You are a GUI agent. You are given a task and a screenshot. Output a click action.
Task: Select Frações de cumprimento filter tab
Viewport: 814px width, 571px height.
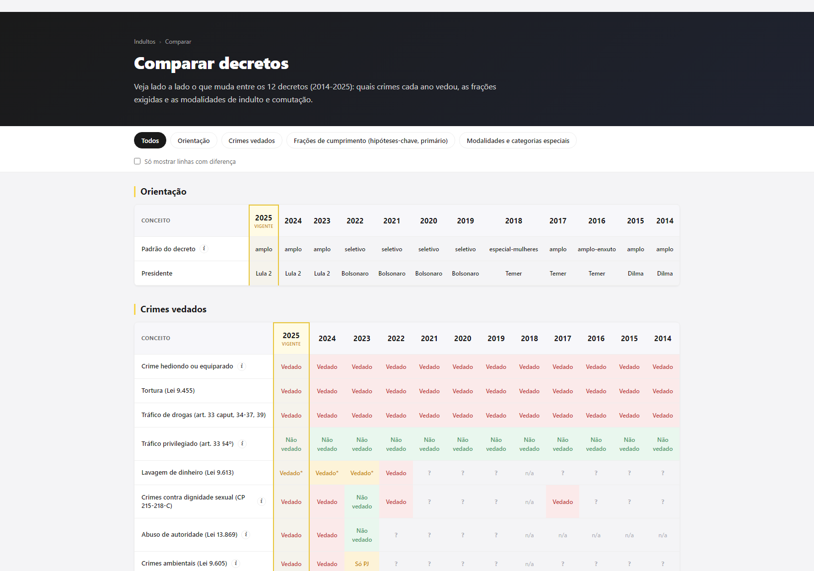[371, 141]
